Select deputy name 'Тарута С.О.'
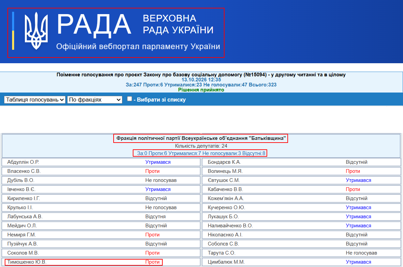Image resolution: width=403 pixels, height=267 pixels. tap(221, 253)
